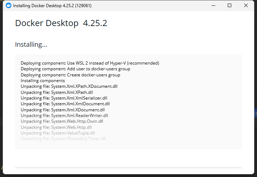257x177 pixels.
Task: Maximize the Docker installer window
Action: coord(230,6)
